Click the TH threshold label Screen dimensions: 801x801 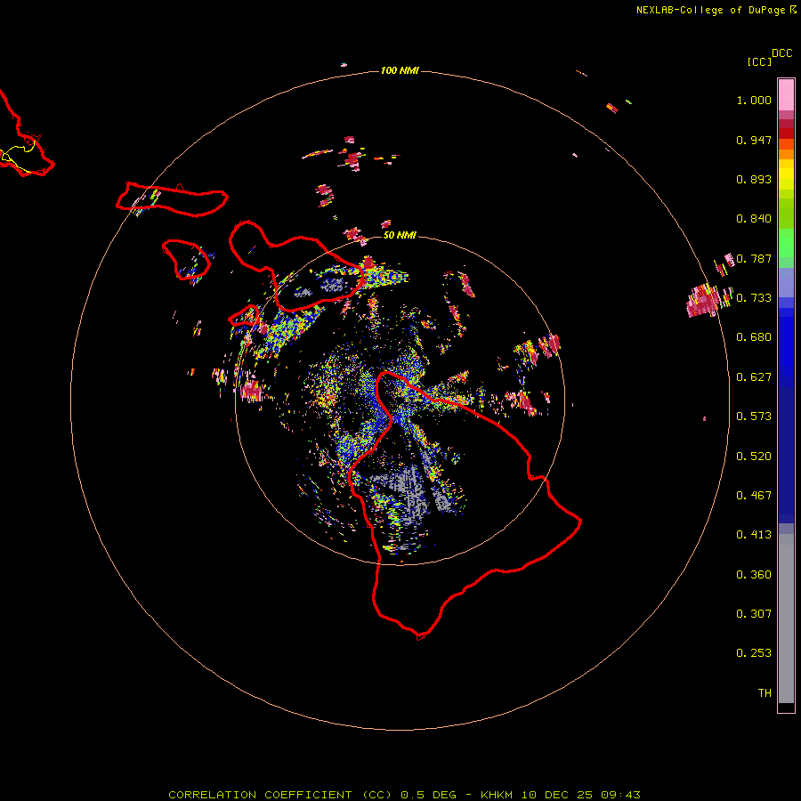765,693
